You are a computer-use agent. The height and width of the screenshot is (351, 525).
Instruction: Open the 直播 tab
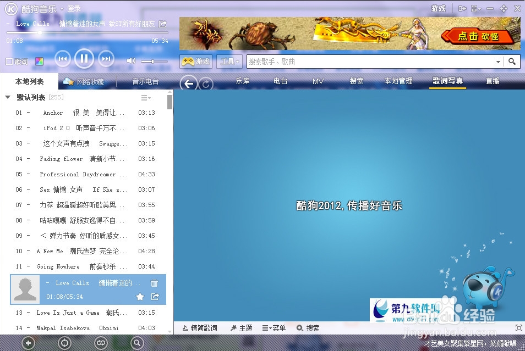coord(493,81)
